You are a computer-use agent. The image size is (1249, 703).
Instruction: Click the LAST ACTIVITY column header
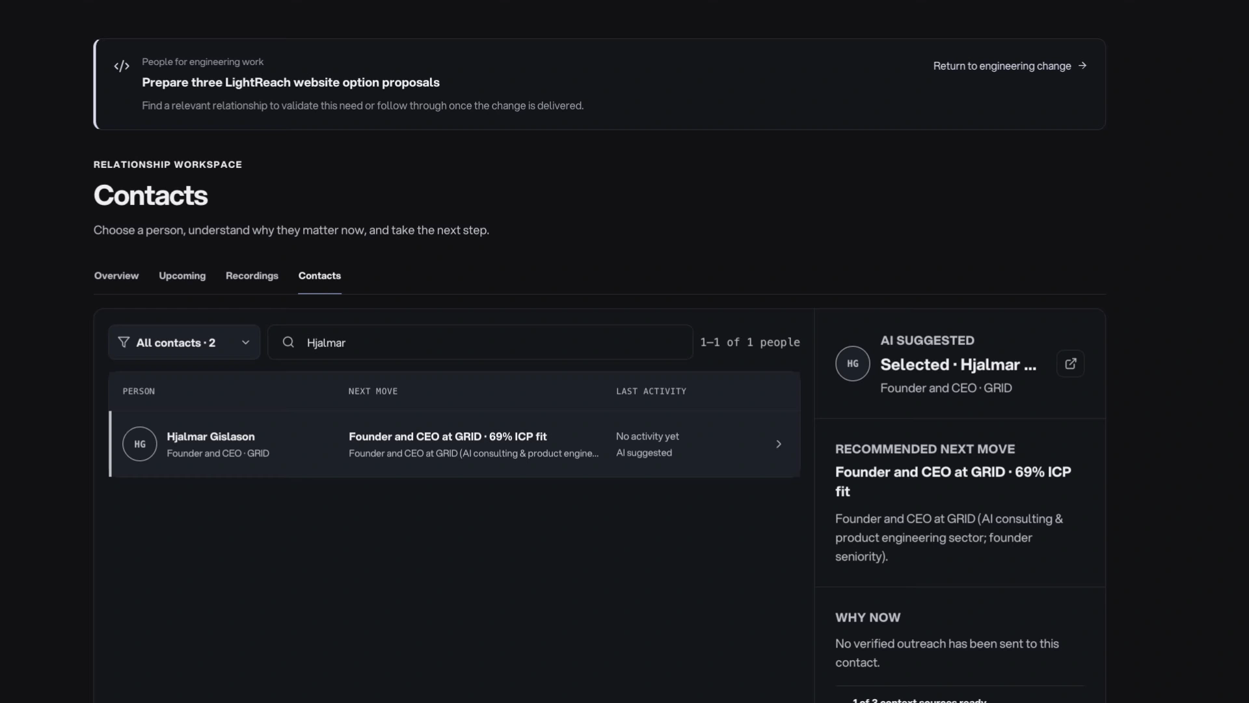651,391
